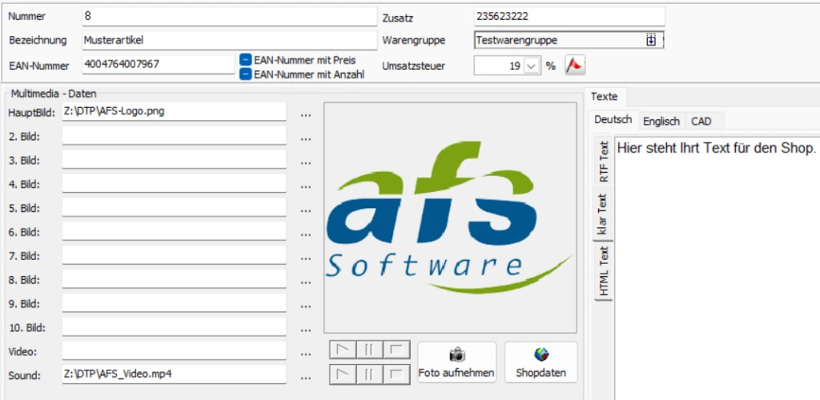Screen dimensions: 820x400
Task: Browse for 7. Bild with ellipsis button
Action: pyautogui.click(x=307, y=256)
